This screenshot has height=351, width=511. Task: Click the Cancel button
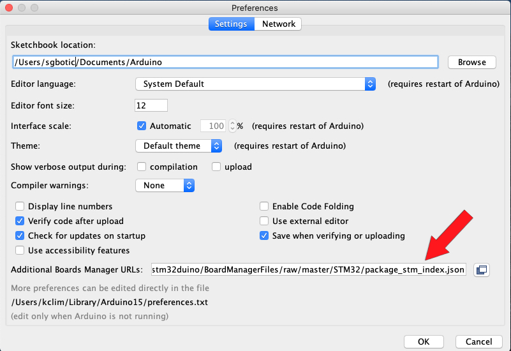pos(478,341)
